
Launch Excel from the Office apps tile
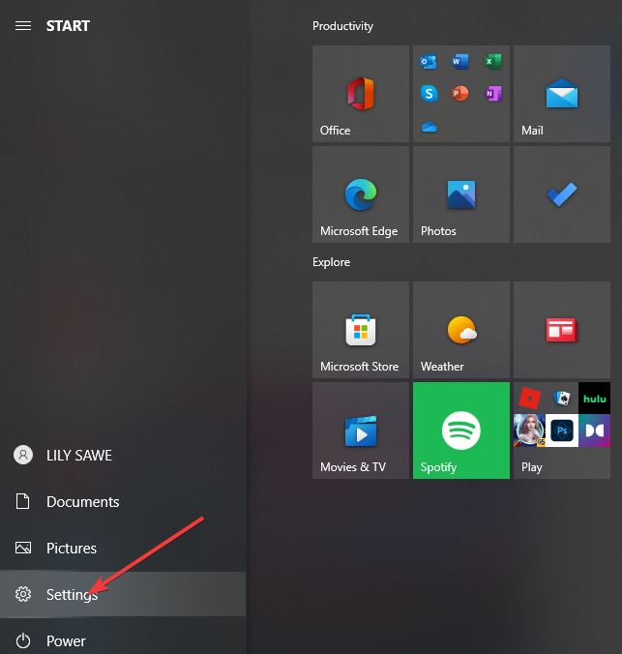492,61
